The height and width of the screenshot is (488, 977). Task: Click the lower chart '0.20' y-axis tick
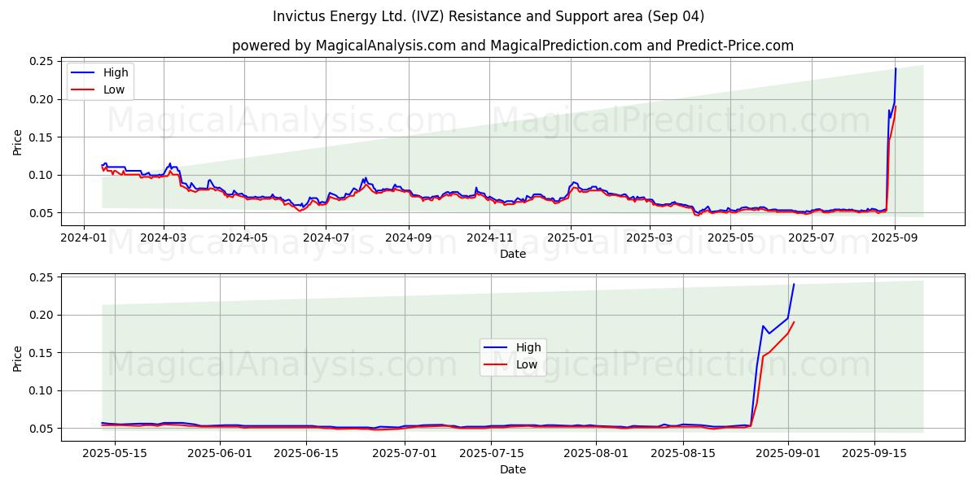42,315
